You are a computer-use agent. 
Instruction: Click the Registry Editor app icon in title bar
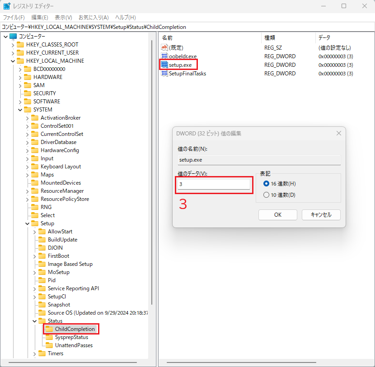click(x=7, y=6)
